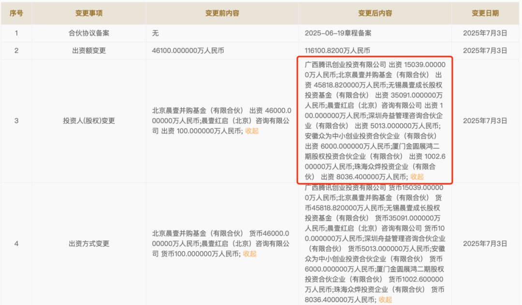This screenshot has height=305, width=522.
Task: Click the 序号 column header
Action: coord(16,13)
